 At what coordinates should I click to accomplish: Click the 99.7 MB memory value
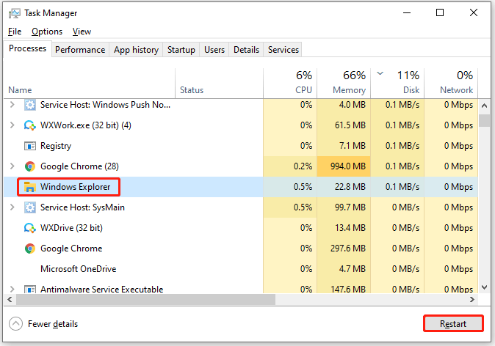coord(350,207)
